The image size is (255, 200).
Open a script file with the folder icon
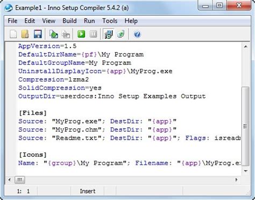tap(25, 34)
